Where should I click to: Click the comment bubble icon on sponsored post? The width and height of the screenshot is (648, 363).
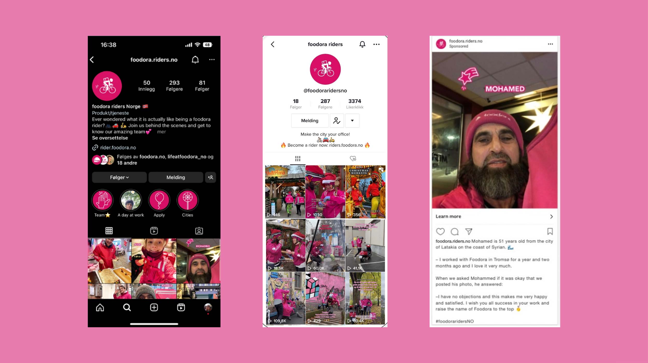pyautogui.click(x=454, y=231)
